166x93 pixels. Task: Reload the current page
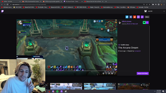[x=8, y=5]
